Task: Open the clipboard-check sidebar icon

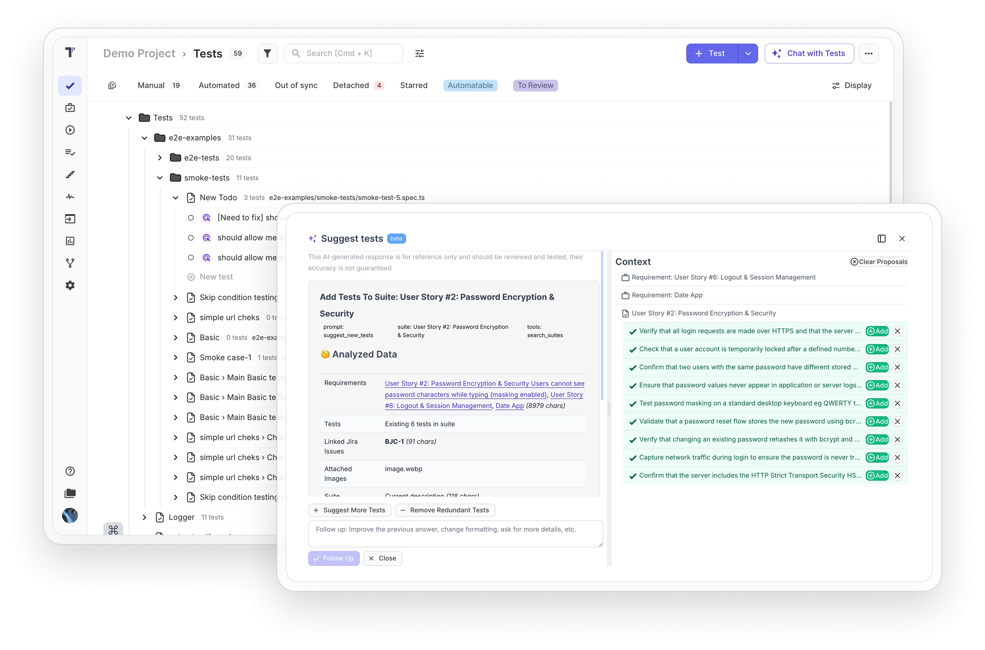Action: 70,108
